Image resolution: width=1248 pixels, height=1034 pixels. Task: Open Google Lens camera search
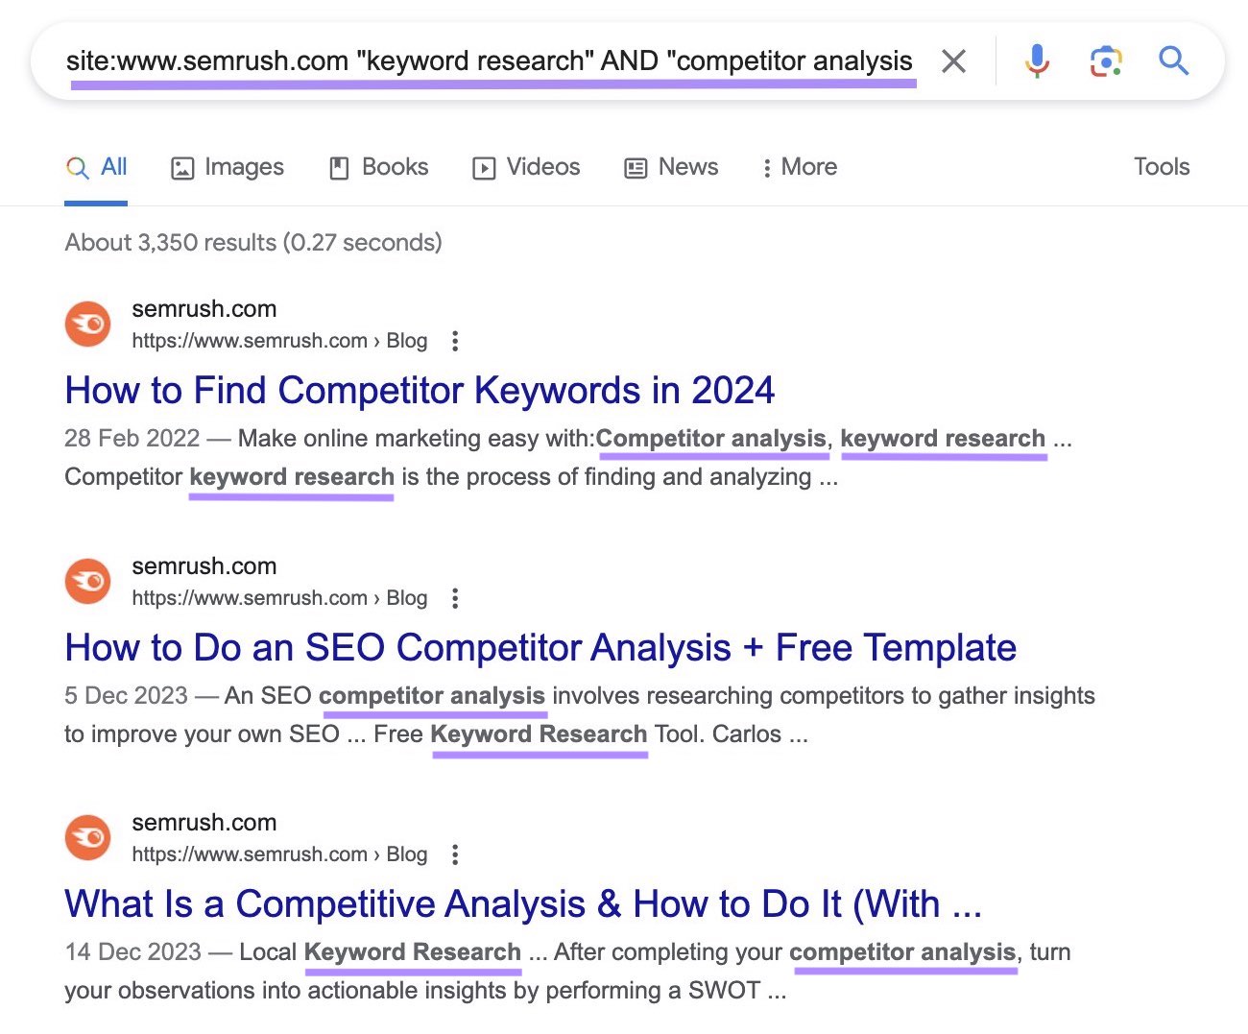point(1106,60)
